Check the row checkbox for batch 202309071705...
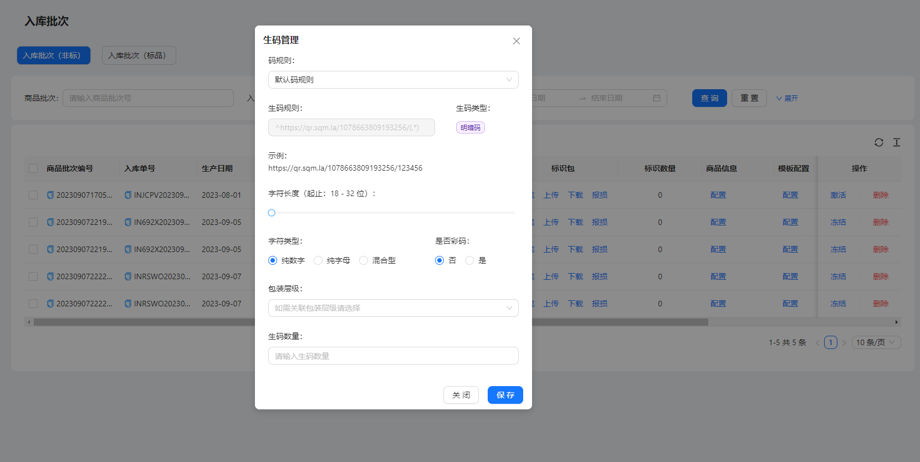 point(33,195)
